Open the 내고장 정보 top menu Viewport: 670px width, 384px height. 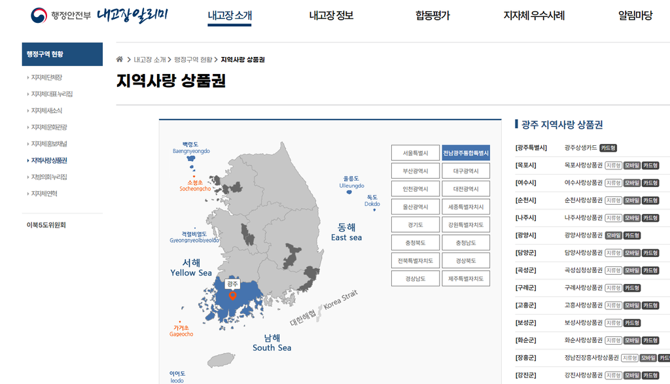point(331,16)
